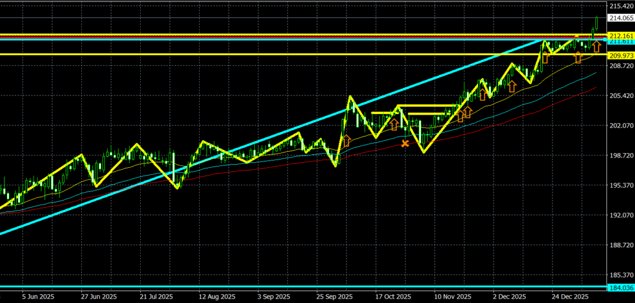This screenshot has width=635, height=303.
Task: Select the rightmost orange up arrow
Action: point(596,46)
